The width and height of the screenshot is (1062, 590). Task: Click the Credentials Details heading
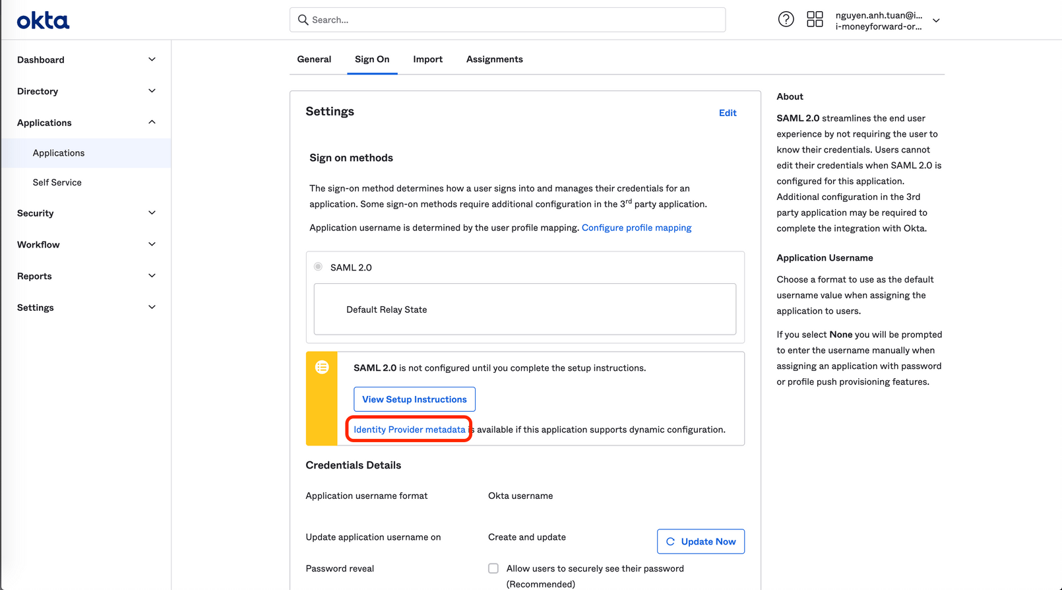pos(354,465)
